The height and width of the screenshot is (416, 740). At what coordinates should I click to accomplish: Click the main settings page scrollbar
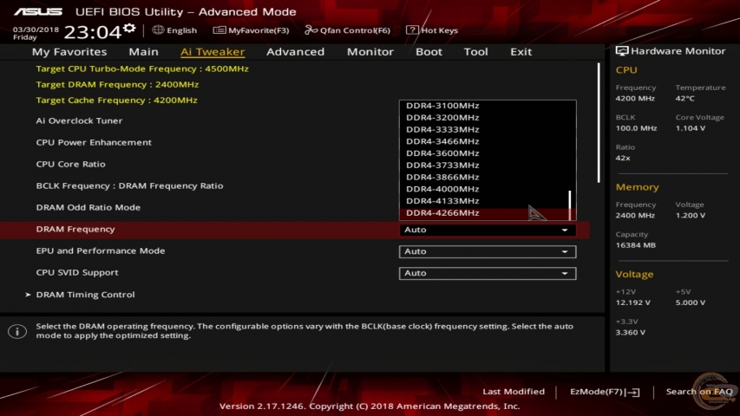click(x=599, y=122)
